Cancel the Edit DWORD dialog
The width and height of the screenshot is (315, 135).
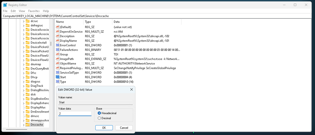click(x=124, y=128)
